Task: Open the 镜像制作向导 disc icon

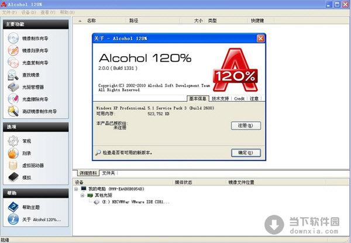Action: click(13, 38)
